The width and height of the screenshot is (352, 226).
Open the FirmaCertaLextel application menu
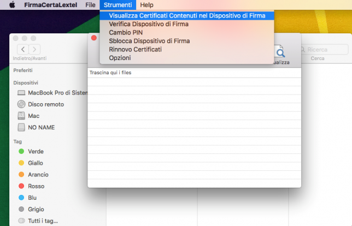coord(50,5)
